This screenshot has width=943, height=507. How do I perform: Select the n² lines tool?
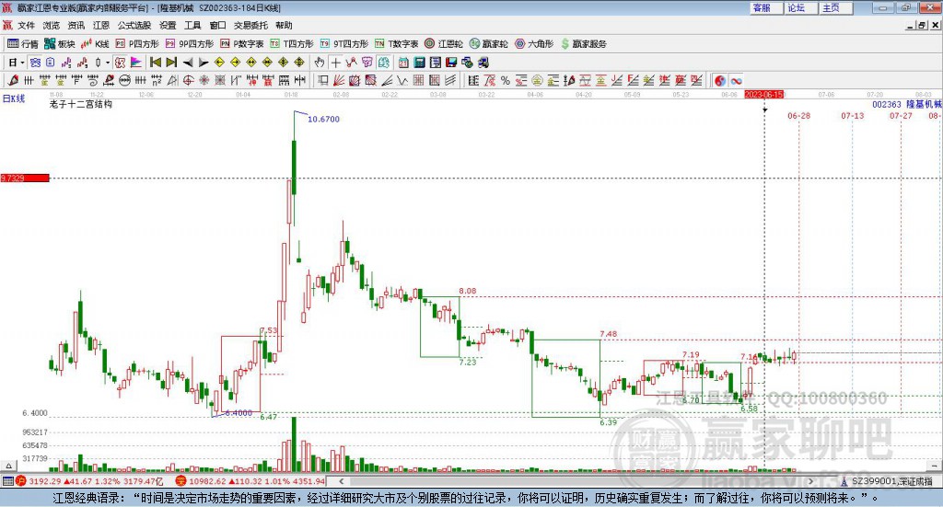(157, 80)
